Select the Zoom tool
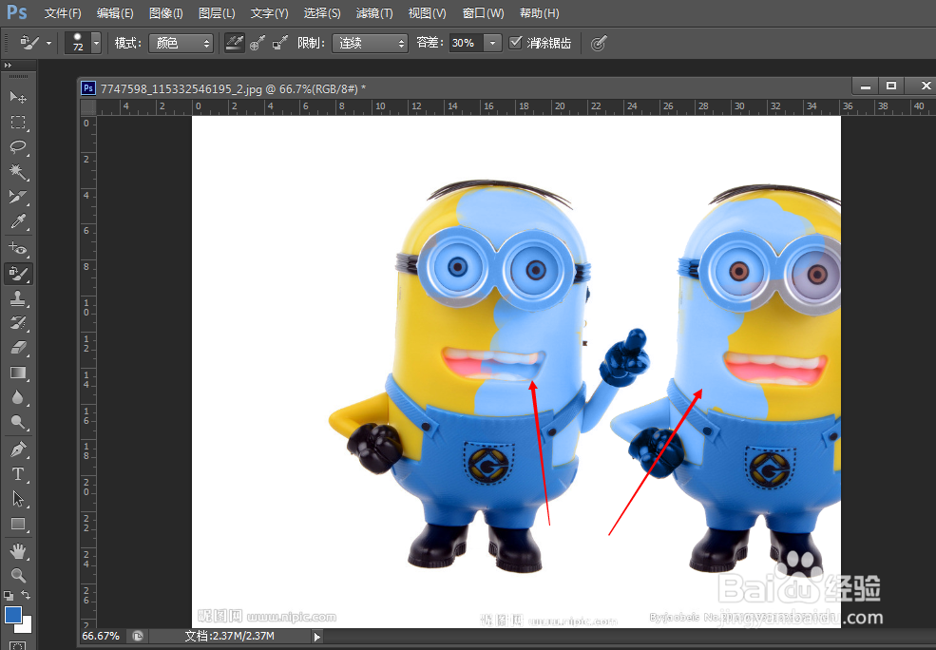 click(x=18, y=575)
